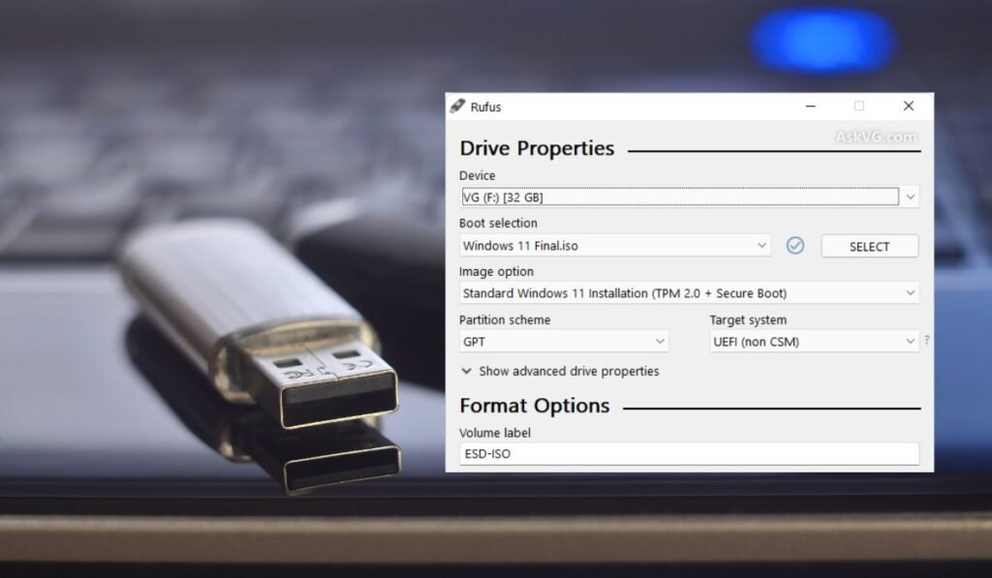Click the Rufus title bar text
Image resolution: width=992 pixels, height=578 pixels.
(x=486, y=107)
